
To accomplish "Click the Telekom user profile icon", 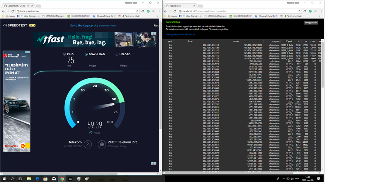I will [x=88, y=144].
